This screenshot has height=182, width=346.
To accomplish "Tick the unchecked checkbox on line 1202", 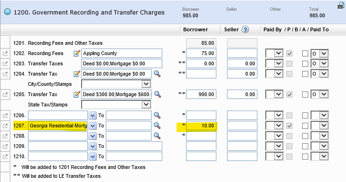I will (305, 54).
